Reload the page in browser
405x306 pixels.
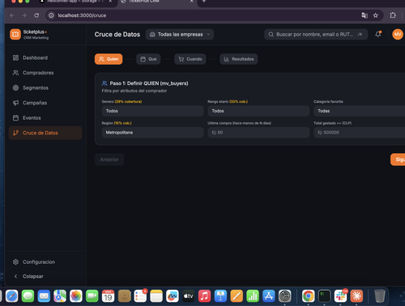36,15
